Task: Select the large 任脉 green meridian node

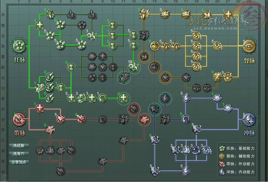Action: click(x=19, y=46)
